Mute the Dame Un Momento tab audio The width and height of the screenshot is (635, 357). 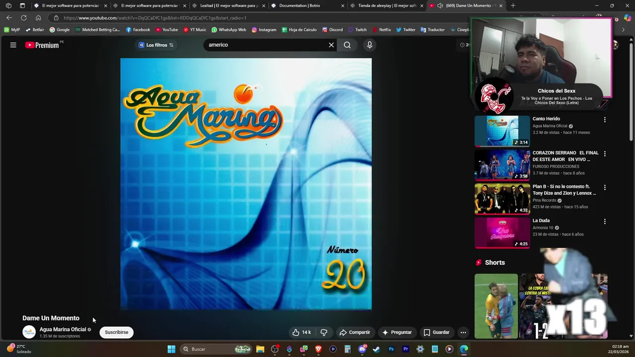[x=440, y=5]
